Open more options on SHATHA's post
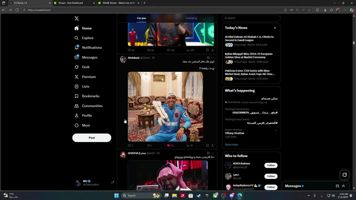The image size is (356, 200). pos(212,153)
